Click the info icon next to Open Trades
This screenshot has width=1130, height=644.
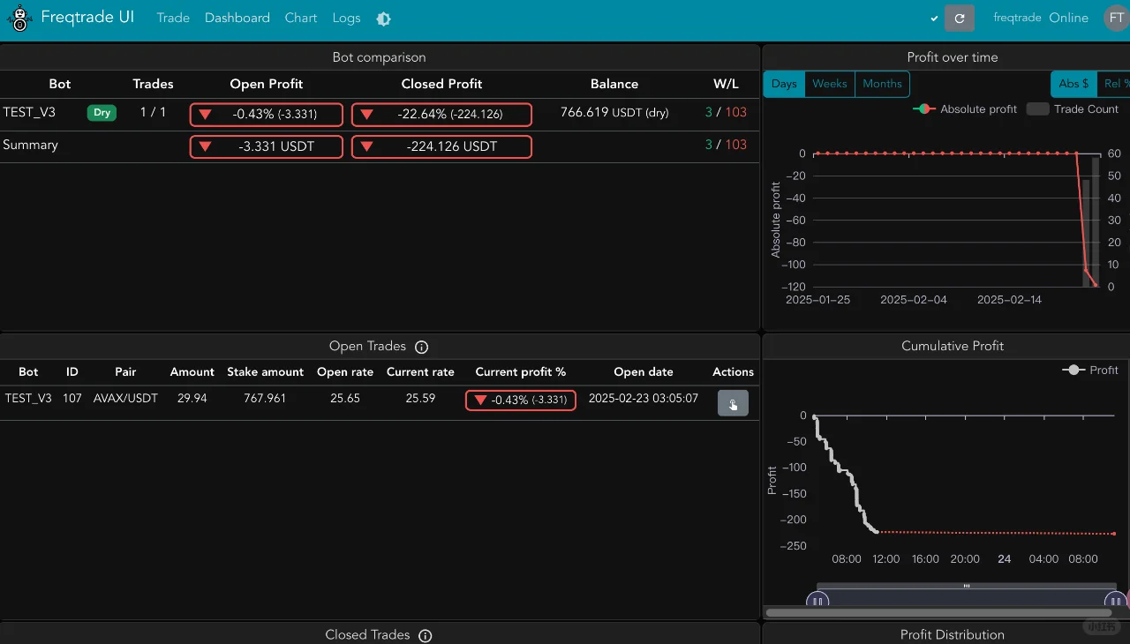coord(421,347)
